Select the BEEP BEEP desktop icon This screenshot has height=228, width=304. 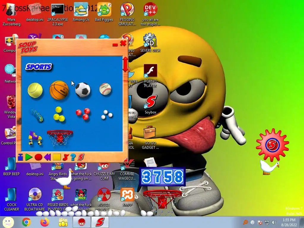tap(11, 166)
